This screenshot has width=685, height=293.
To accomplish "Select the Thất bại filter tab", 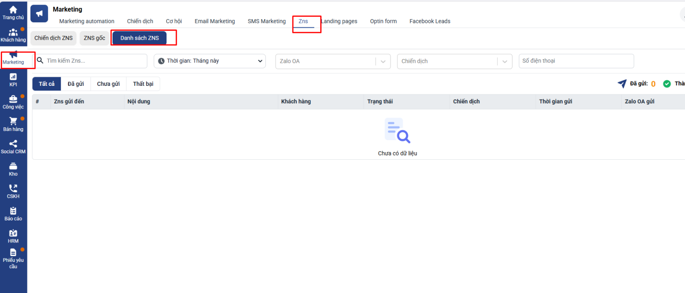I will point(143,84).
